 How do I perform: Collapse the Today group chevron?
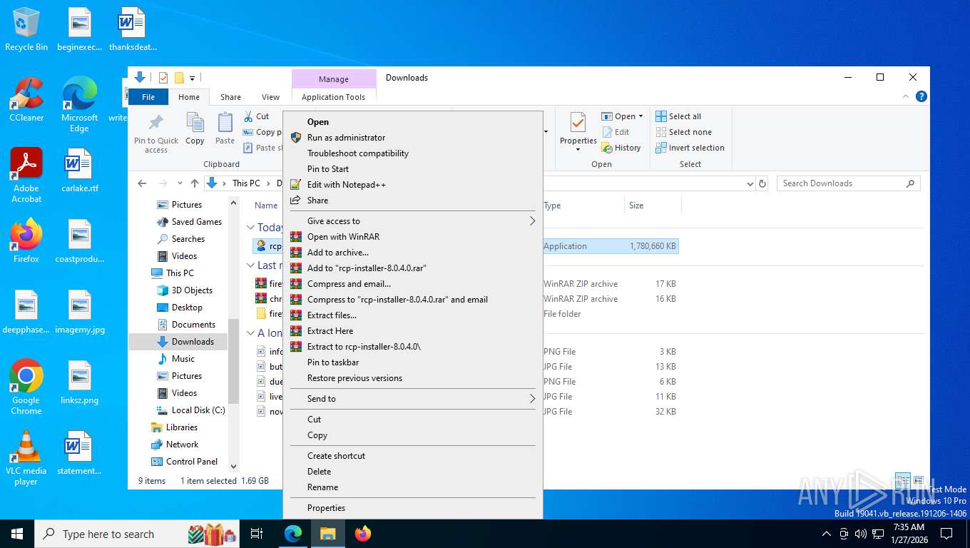(x=250, y=228)
